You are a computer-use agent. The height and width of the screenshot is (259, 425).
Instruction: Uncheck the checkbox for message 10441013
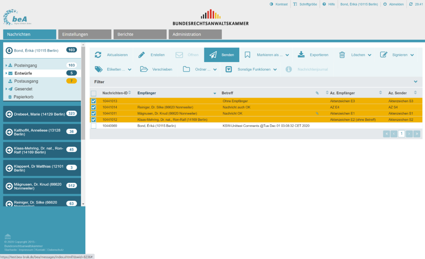[x=93, y=101]
